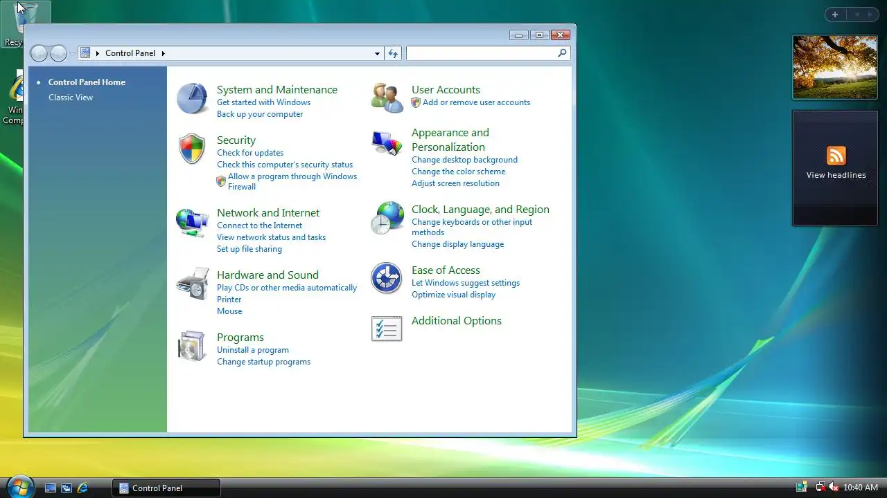Select Control Panel Home view
The image size is (887, 498).
87,82
